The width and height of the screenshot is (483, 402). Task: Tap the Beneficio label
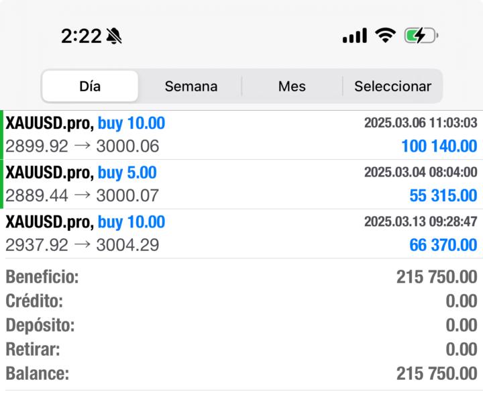click(x=42, y=277)
